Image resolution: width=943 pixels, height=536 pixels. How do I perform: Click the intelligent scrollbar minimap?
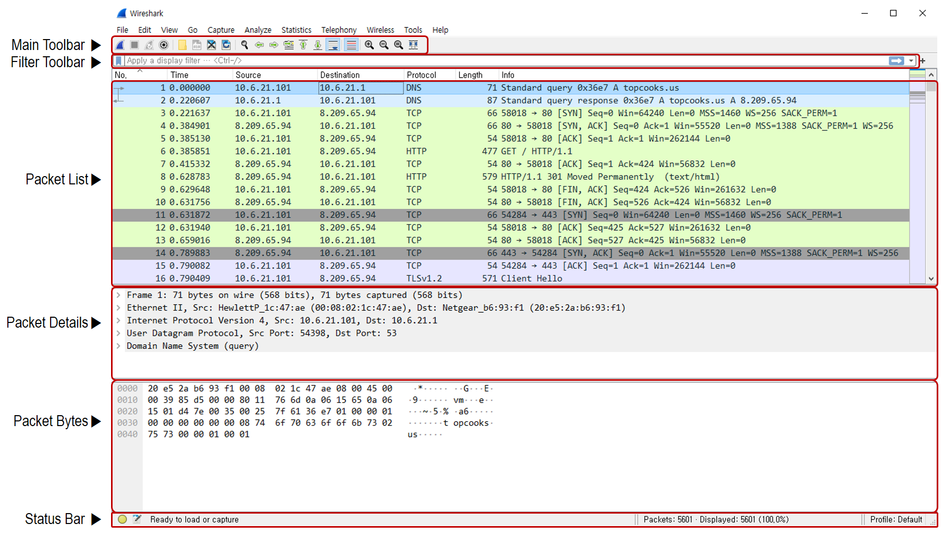pyautogui.click(x=917, y=177)
